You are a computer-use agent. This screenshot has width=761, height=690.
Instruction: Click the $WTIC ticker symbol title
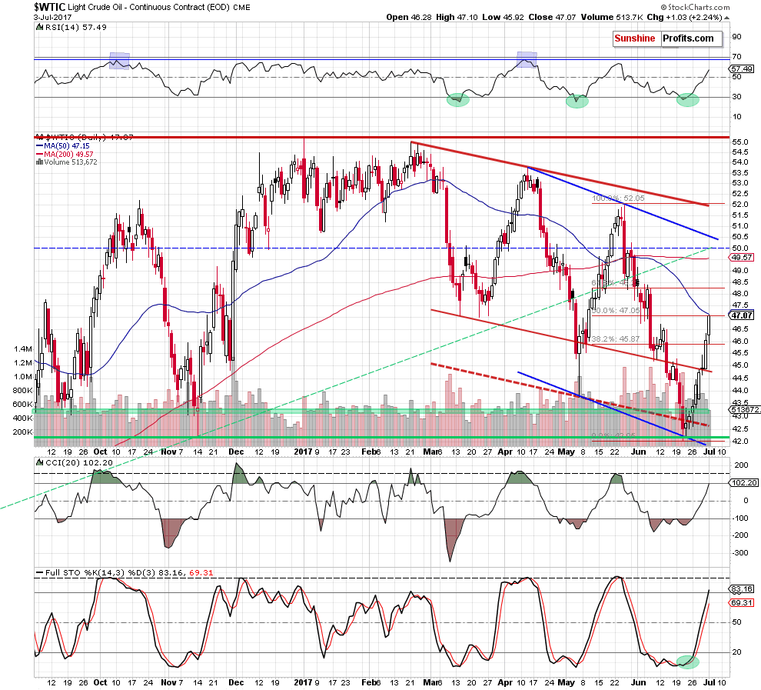click(49, 7)
